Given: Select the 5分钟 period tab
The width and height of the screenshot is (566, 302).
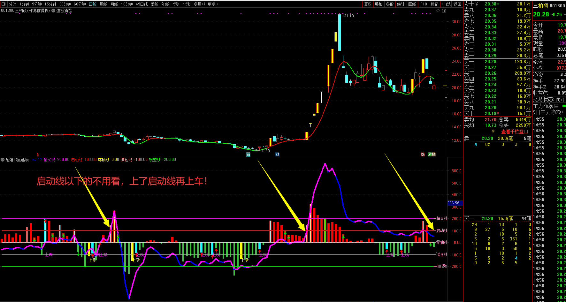Looking at the screenshot, I should [37, 4].
